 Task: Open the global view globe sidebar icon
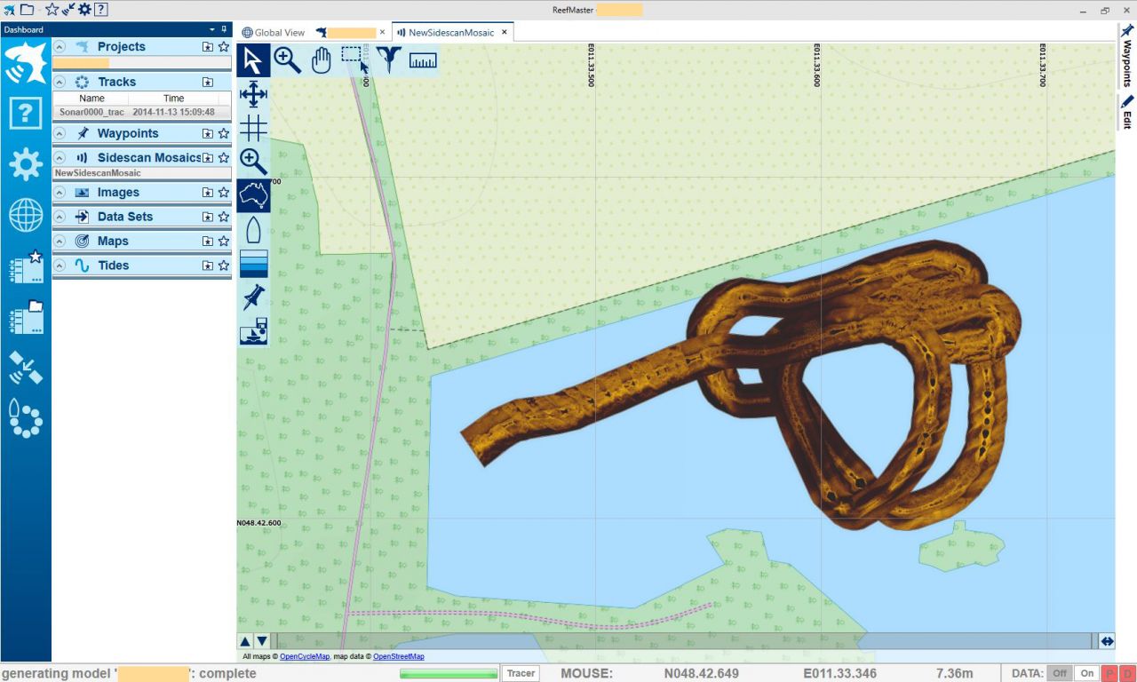(26, 215)
